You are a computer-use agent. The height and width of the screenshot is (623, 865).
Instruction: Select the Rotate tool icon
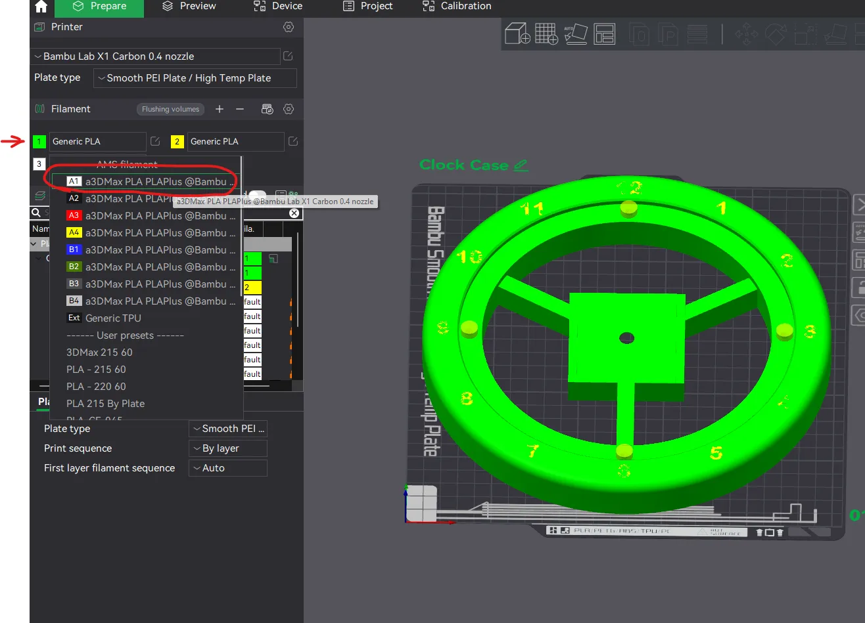776,33
